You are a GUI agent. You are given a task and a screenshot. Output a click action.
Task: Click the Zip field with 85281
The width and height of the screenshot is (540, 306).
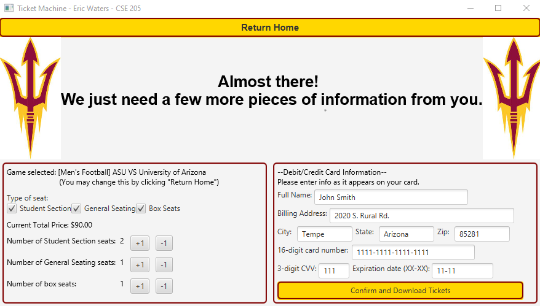click(x=482, y=234)
